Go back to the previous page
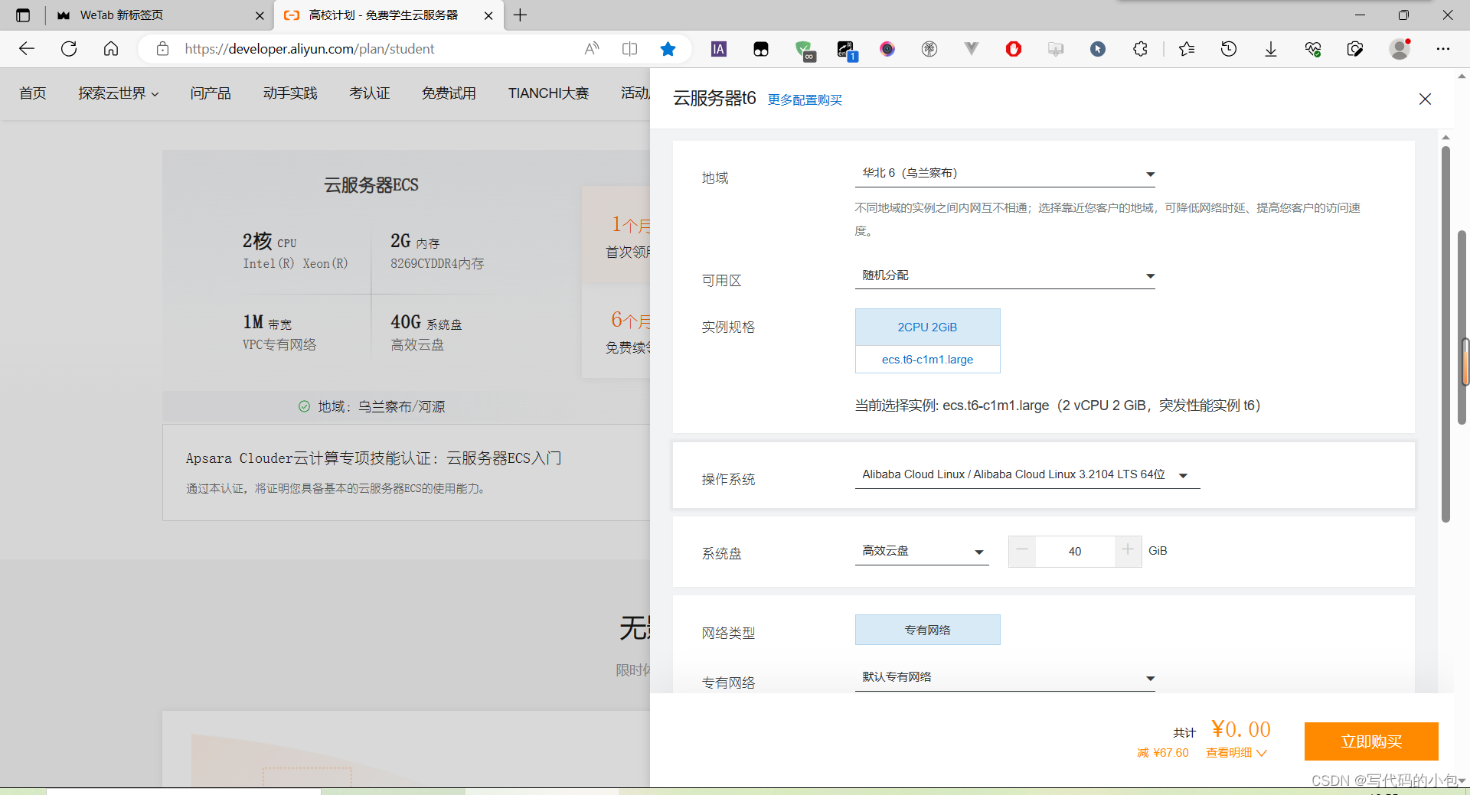 pos(27,49)
